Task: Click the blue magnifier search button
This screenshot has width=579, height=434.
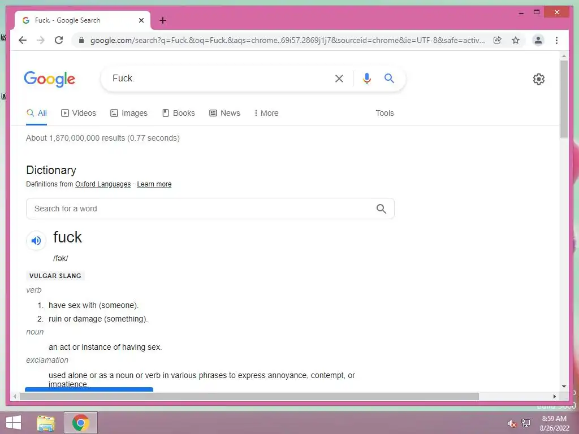Action: (x=389, y=78)
